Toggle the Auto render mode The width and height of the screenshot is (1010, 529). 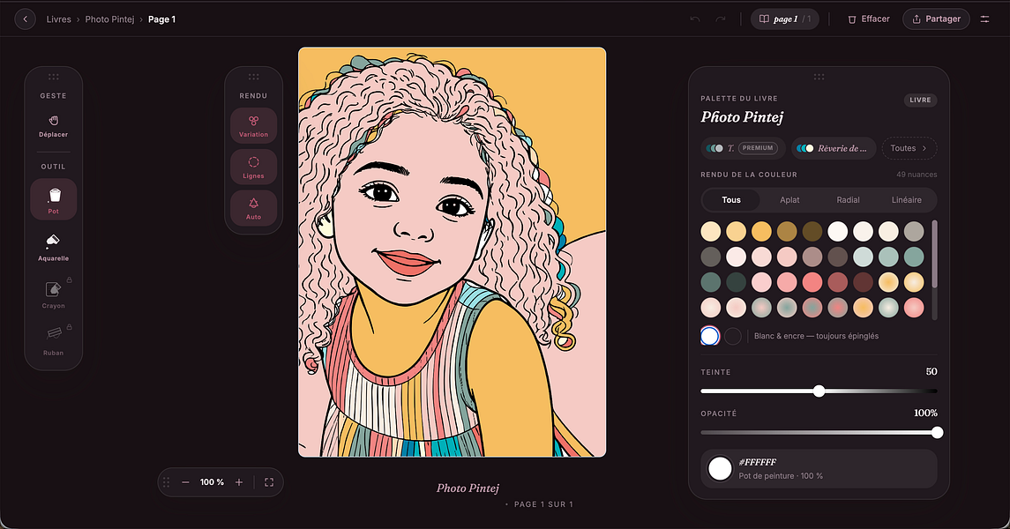(x=254, y=208)
